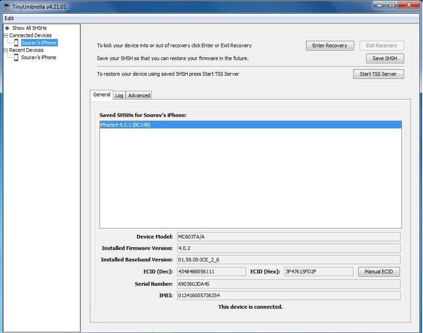Switch to the General tab
The image size is (423, 333).
102,94
